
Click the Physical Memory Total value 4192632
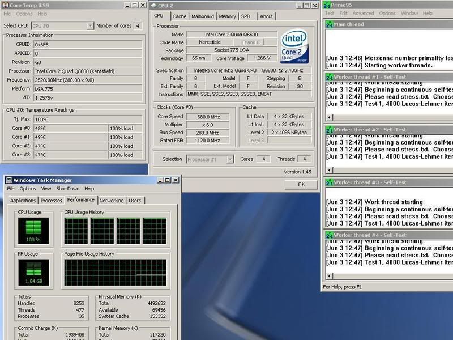coord(157,303)
